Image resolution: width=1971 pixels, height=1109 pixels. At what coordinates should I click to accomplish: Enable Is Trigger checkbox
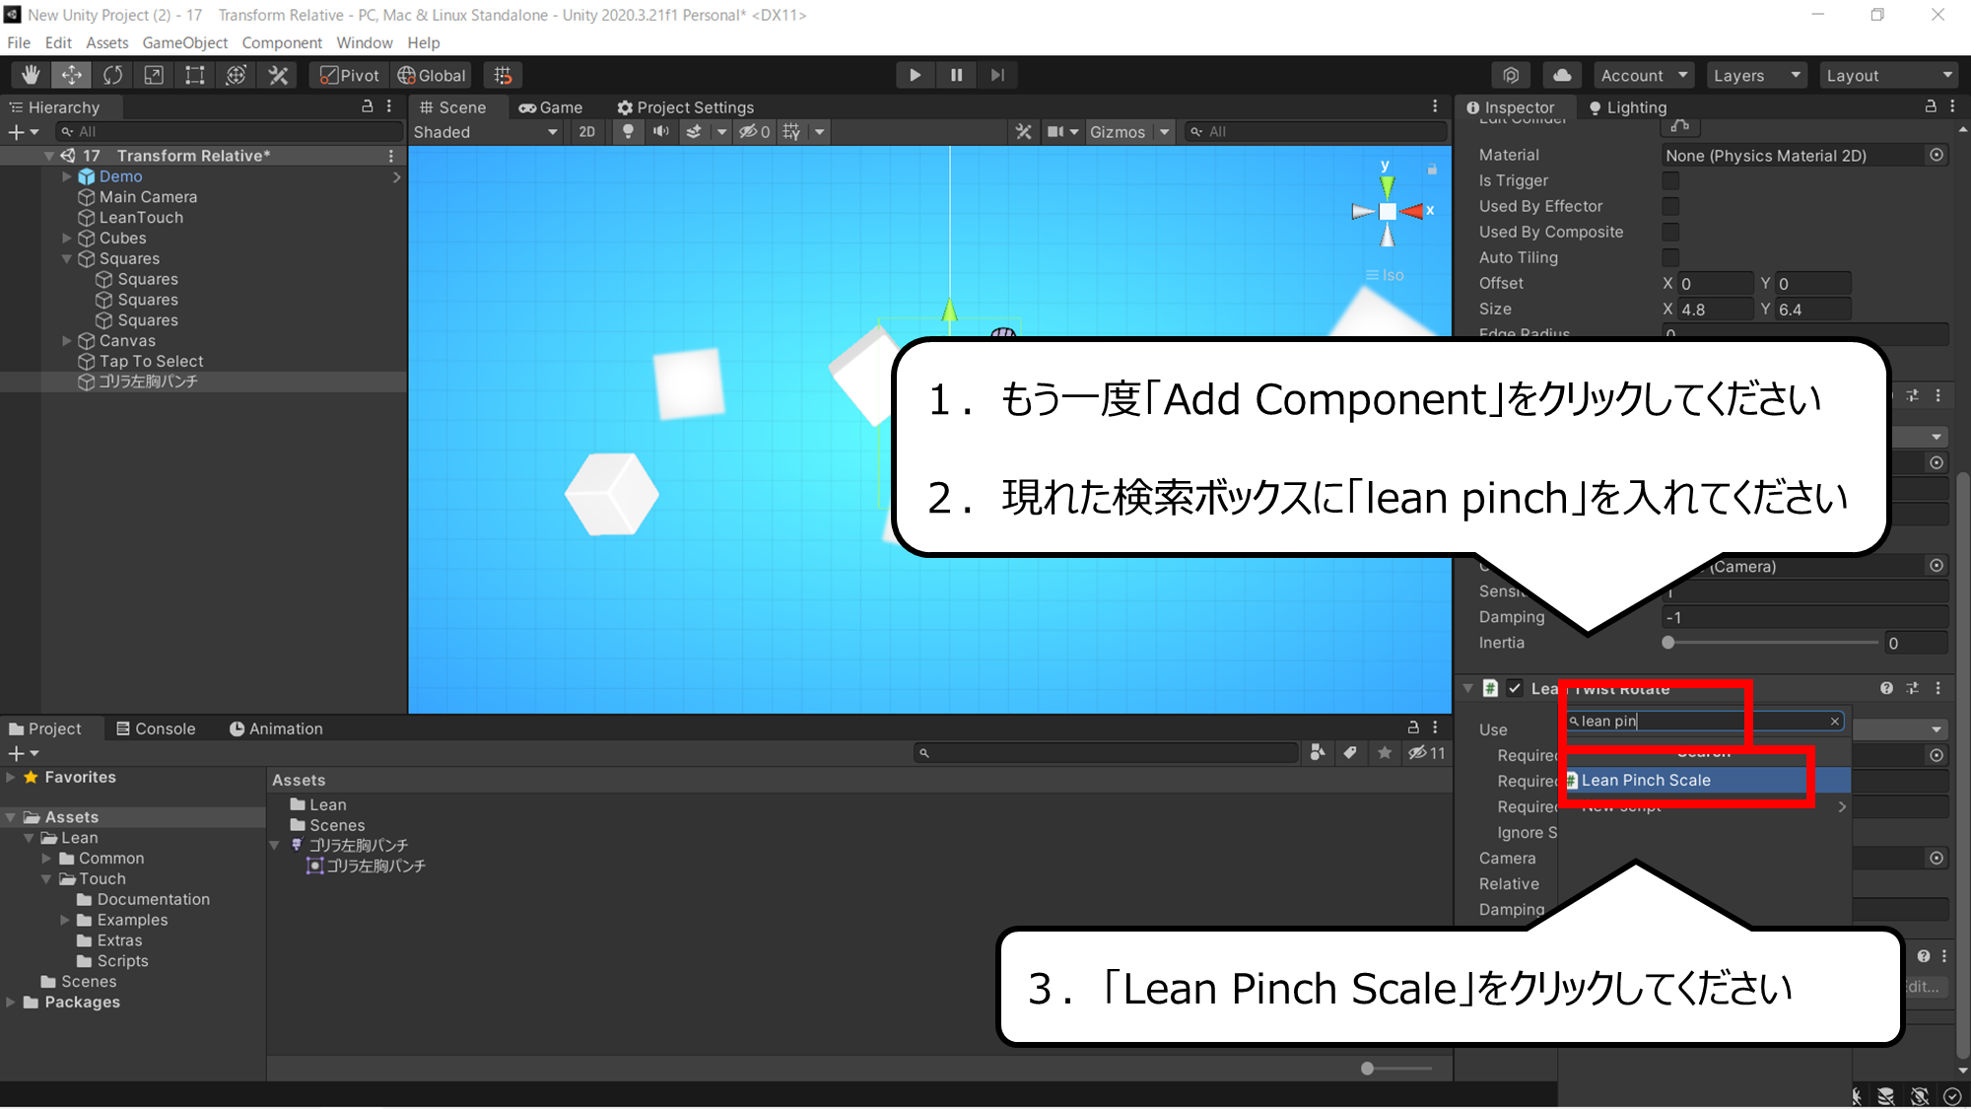(x=1670, y=180)
